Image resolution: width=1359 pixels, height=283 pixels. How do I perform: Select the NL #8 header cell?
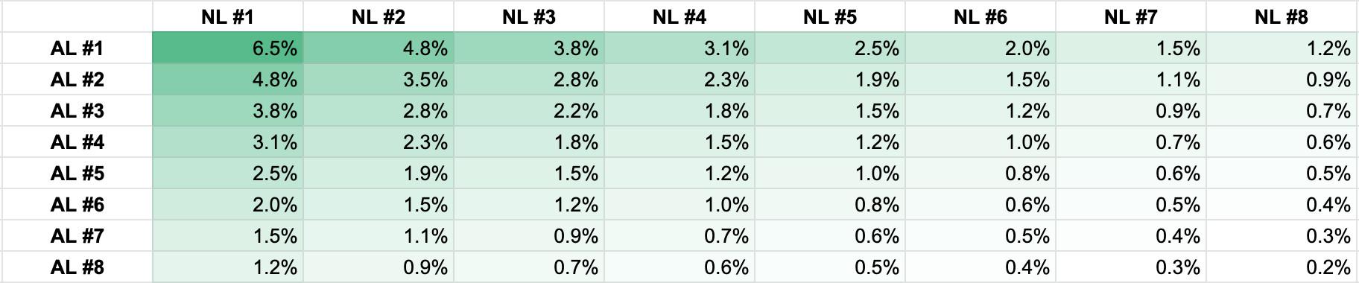pos(1282,16)
